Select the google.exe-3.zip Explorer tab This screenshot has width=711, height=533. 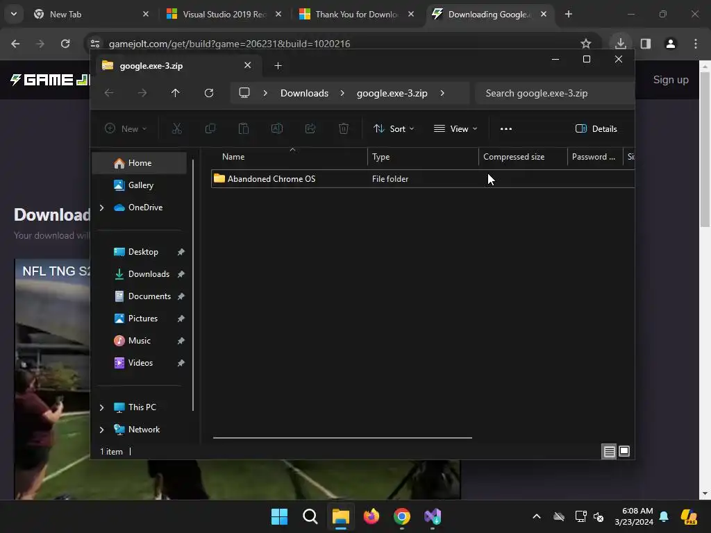pos(177,66)
